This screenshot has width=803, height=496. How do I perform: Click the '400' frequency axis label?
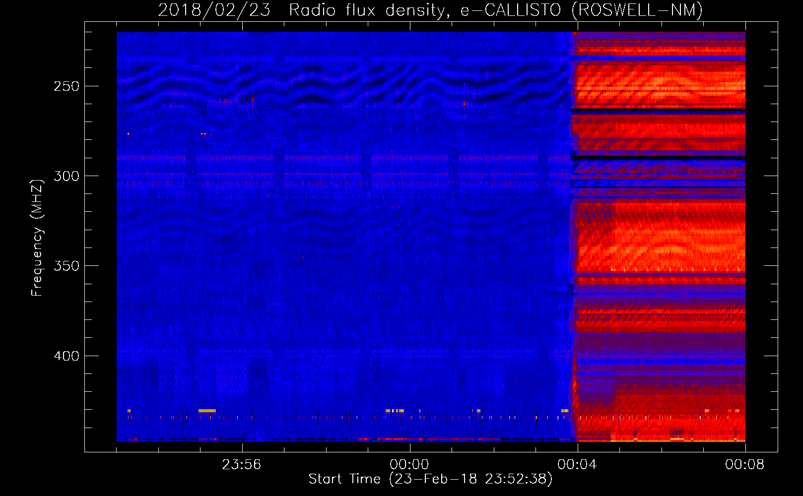click(67, 356)
